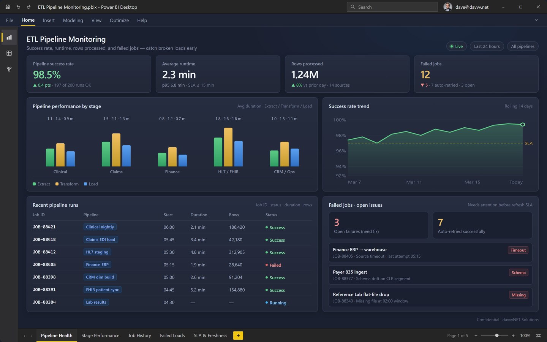The height and width of the screenshot is (342, 547).
Task: Click the Clinical nightly pipeline tag
Action: [100, 227]
